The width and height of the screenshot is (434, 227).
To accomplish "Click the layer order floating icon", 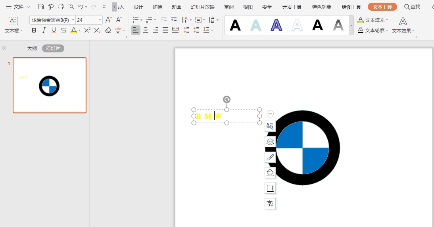I will tap(270, 142).
